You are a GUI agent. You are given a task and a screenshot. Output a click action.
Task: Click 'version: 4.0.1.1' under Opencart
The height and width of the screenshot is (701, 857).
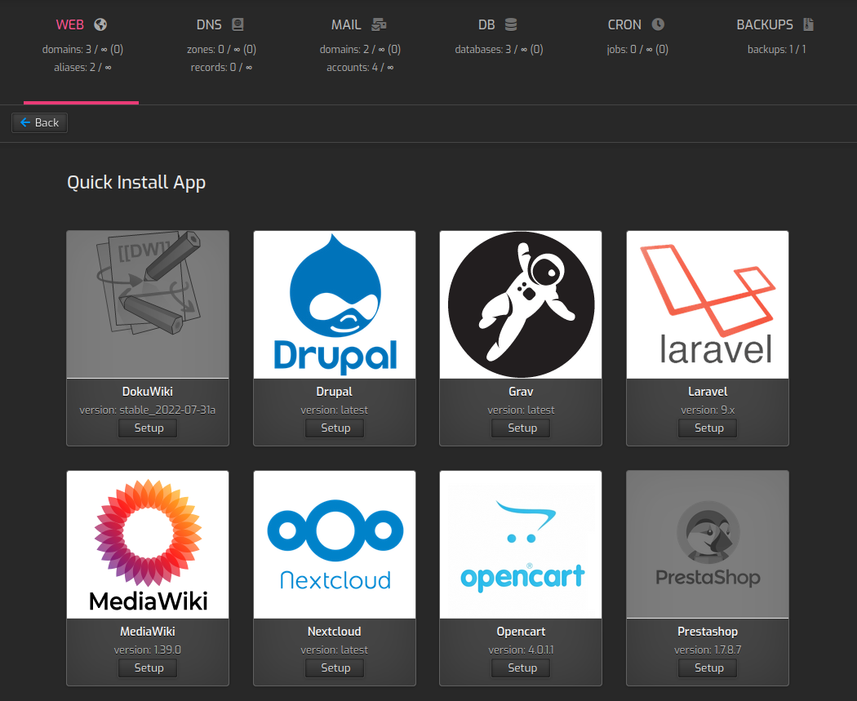(521, 650)
